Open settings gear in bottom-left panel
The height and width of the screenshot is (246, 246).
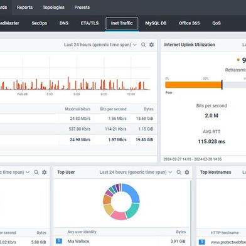point(45,172)
